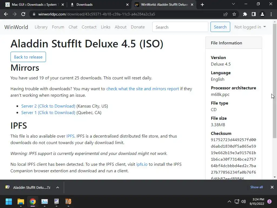This screenshot has width=277, height=208.
Task: Share this page icon in address bar
Action: point(226,14)
